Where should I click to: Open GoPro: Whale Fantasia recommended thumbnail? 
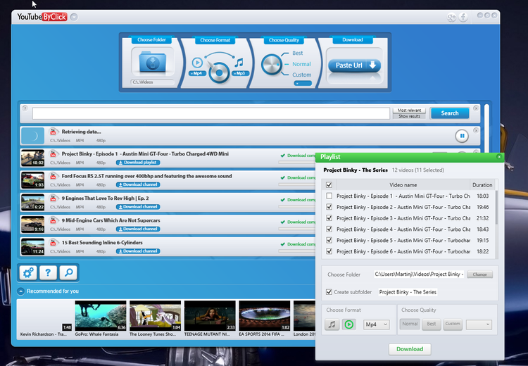[x=101, y=316]
